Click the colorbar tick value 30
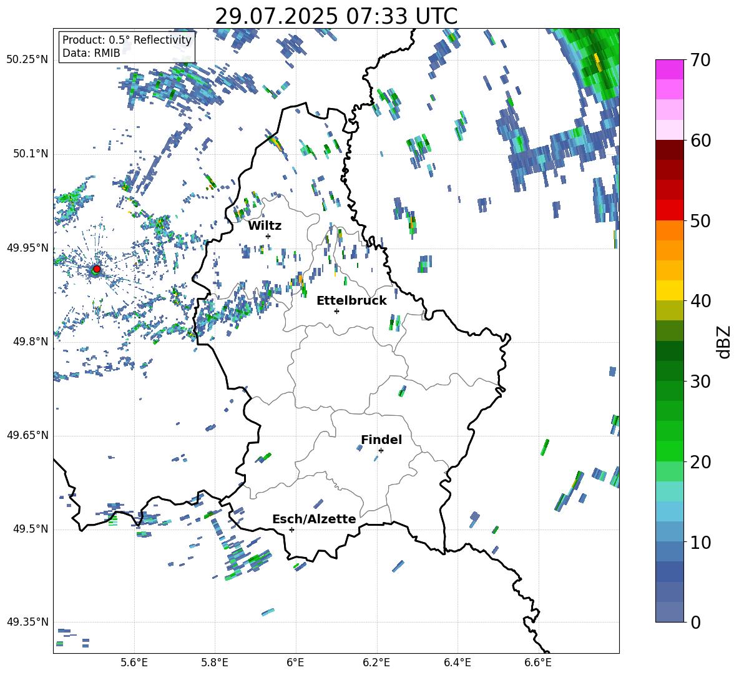 700,382
